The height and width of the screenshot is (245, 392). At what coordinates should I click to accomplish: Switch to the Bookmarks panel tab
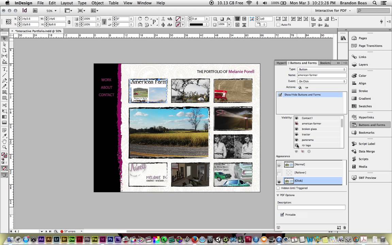[325, 63]
